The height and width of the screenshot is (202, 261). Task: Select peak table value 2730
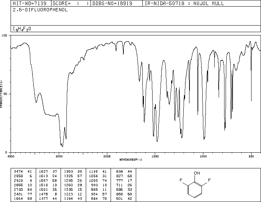tap(18, 190)
